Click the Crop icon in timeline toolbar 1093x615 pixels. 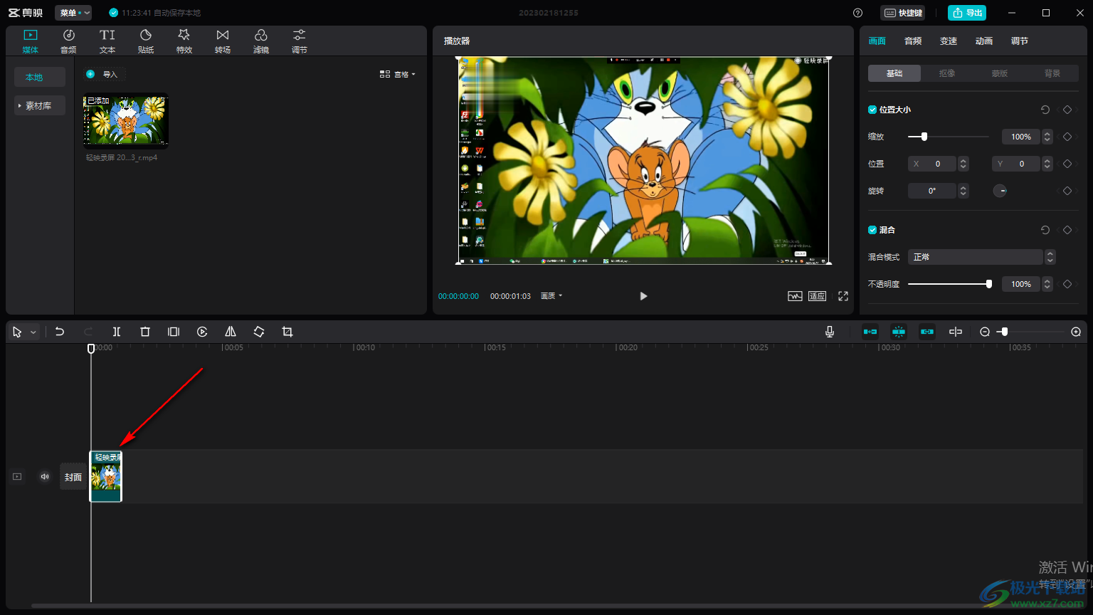287,332
